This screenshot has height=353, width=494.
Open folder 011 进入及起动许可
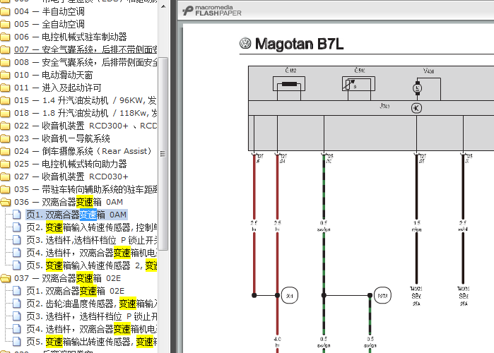point(58,88)
